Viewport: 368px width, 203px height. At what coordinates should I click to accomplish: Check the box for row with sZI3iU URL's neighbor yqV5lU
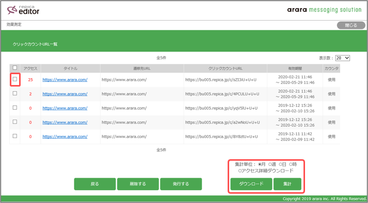(15, 108)
